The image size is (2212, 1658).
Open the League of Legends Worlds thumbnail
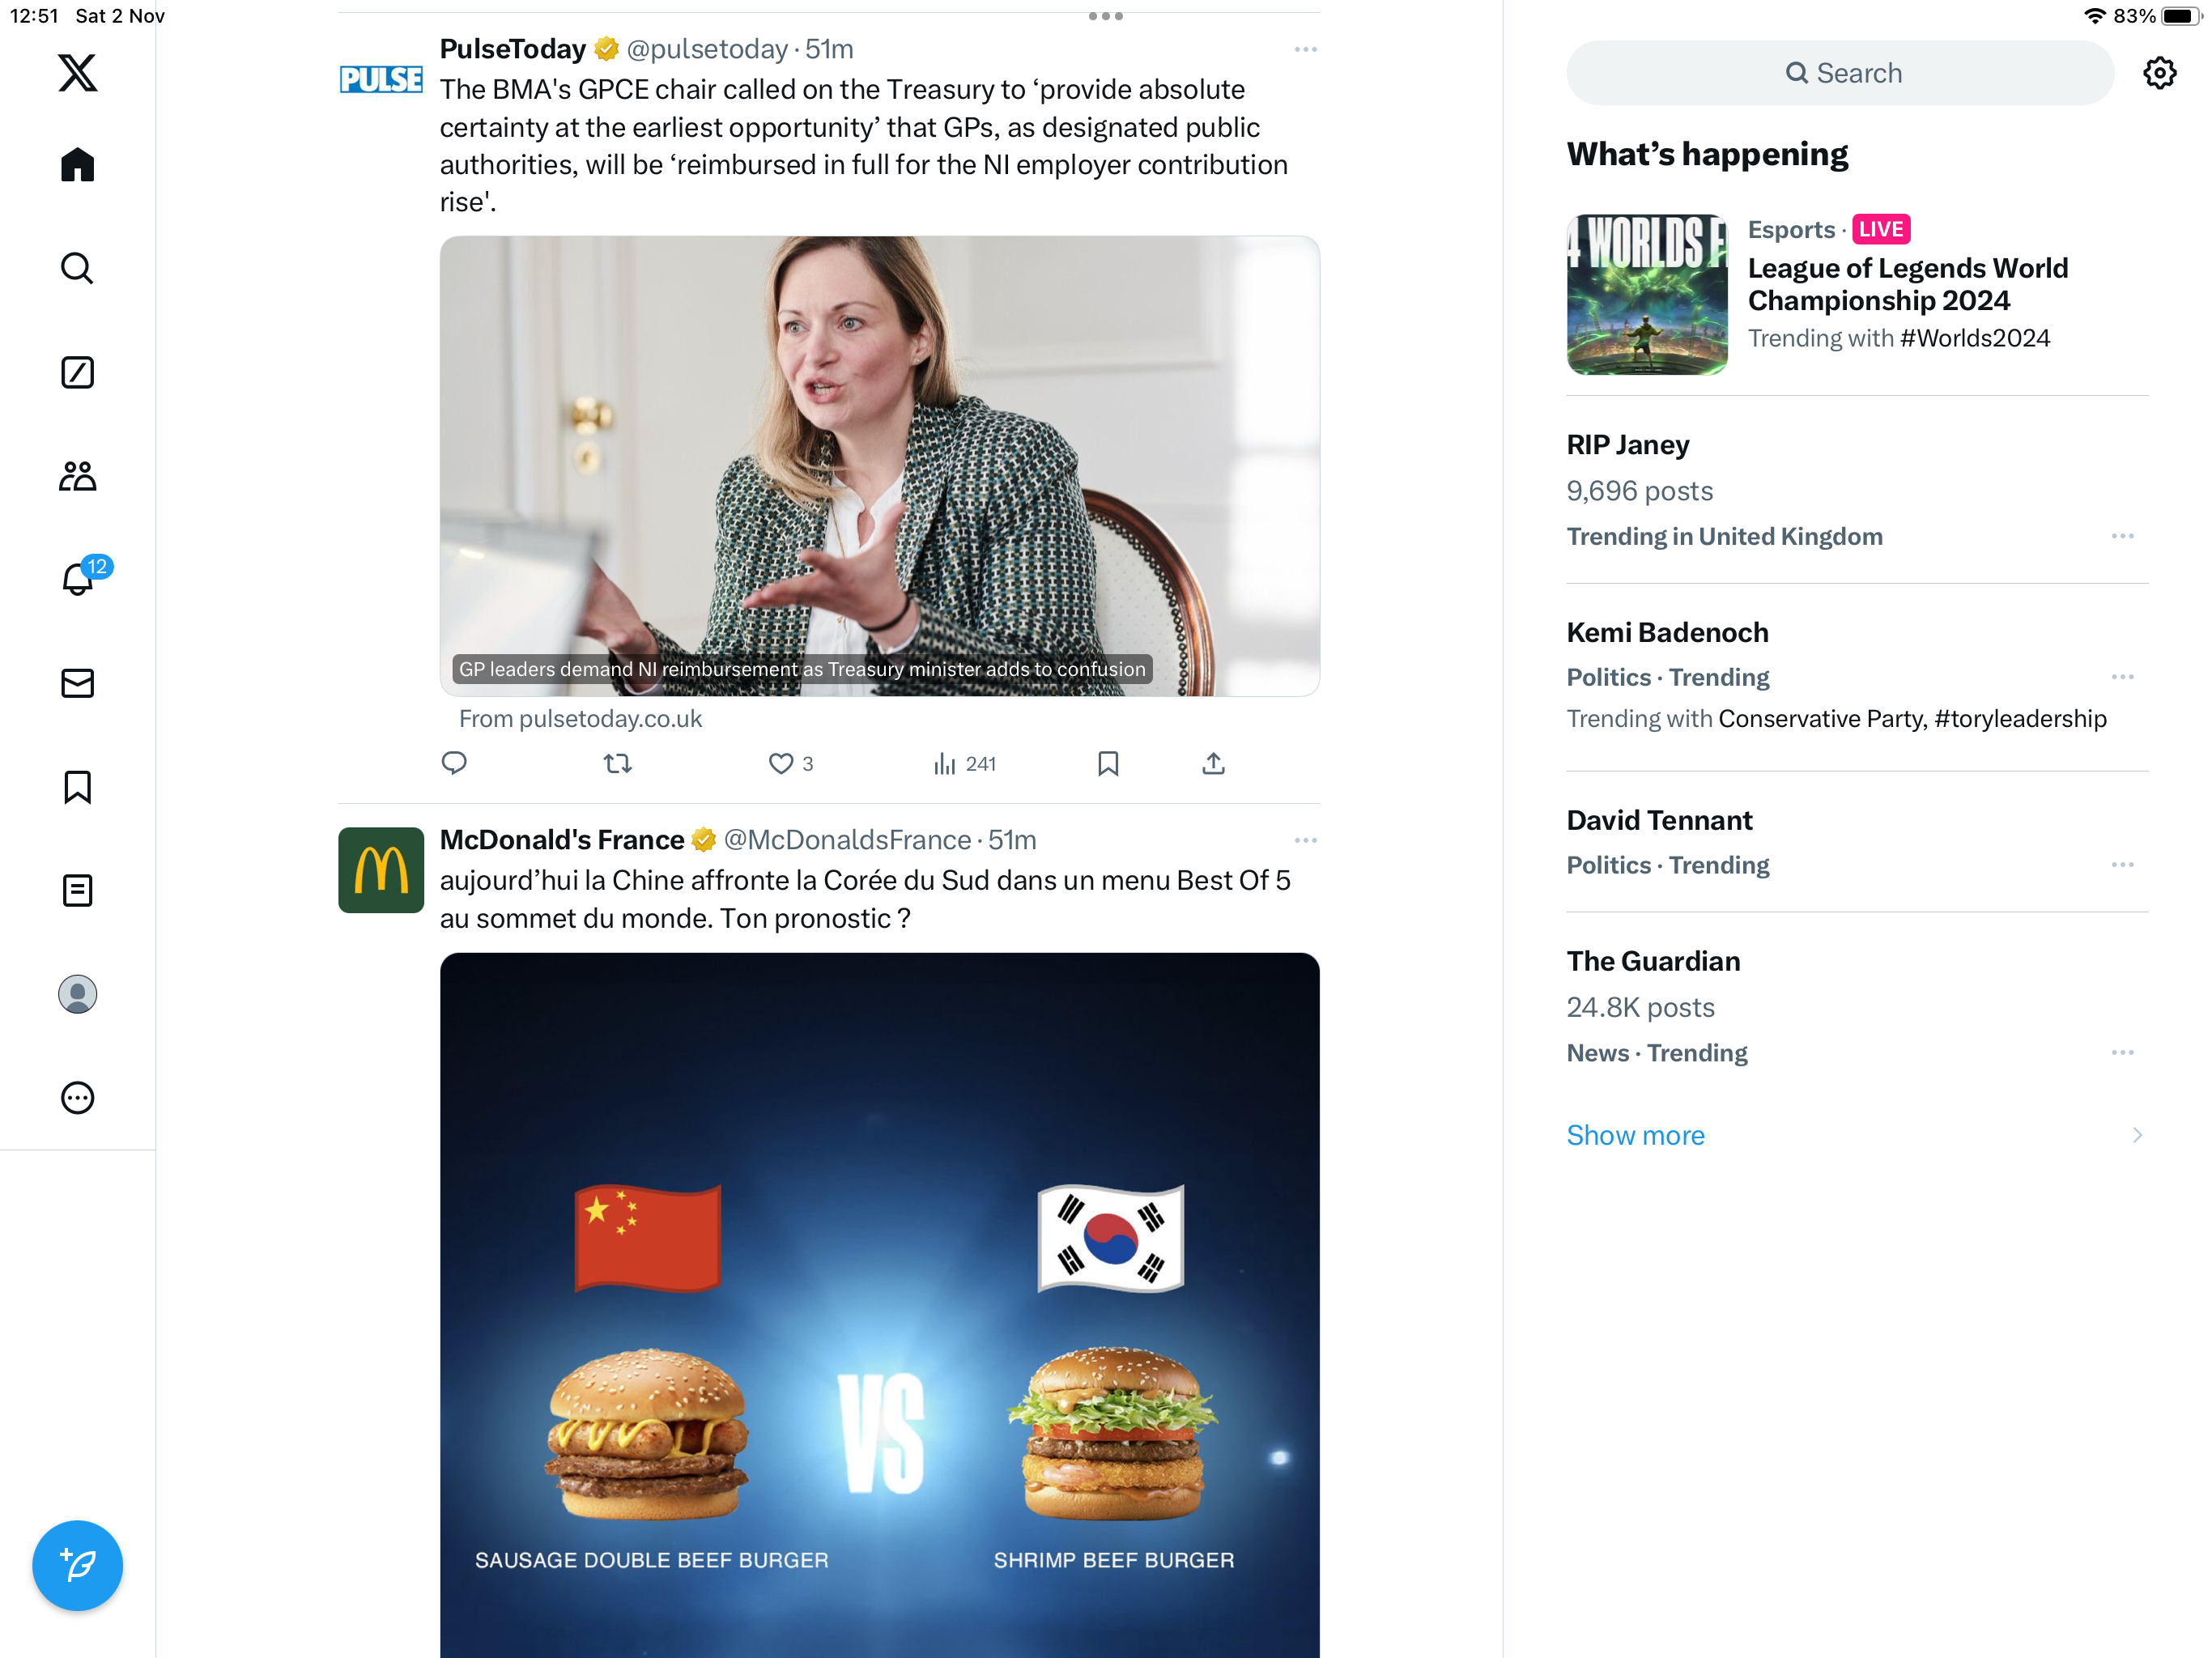point(1646,295)
